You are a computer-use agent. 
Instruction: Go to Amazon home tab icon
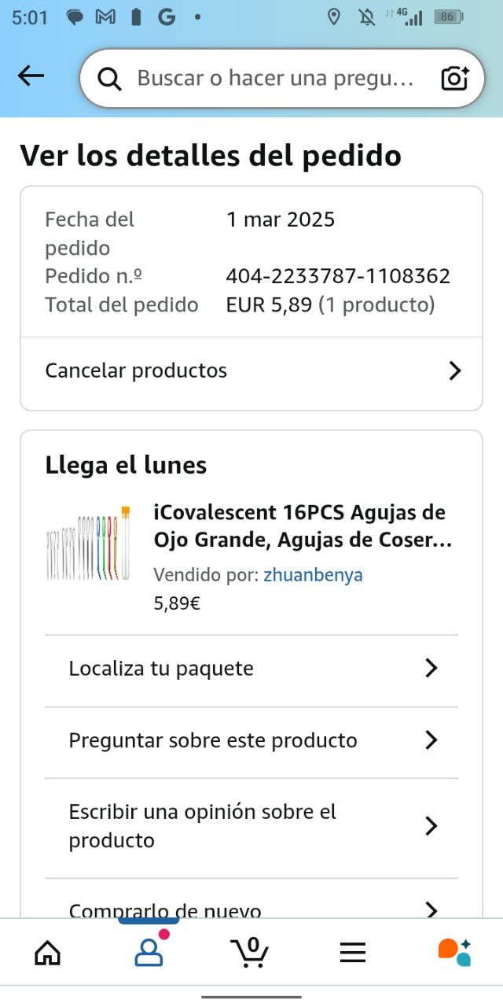[x=48, y=953]
